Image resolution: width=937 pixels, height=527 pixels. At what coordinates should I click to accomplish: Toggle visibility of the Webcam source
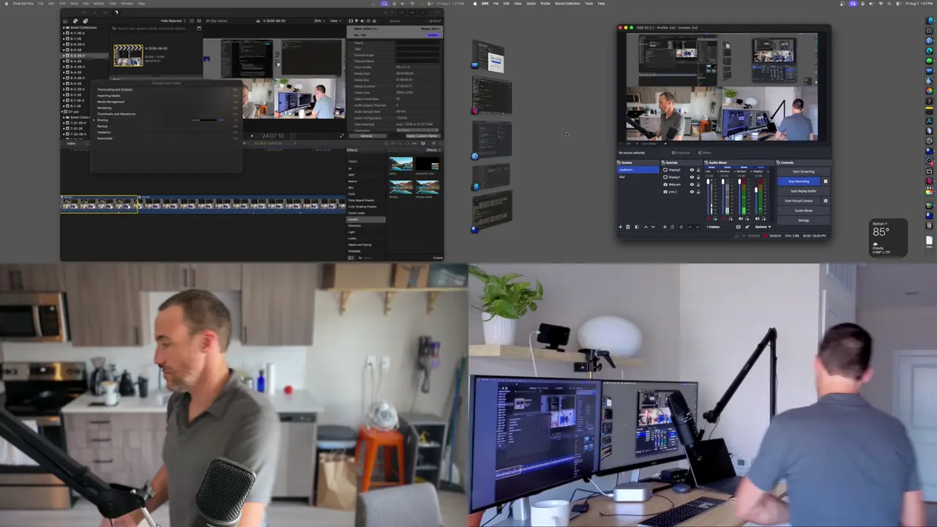692,184
